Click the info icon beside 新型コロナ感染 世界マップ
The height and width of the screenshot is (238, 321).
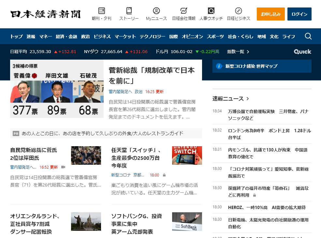(x=219, y=66)
